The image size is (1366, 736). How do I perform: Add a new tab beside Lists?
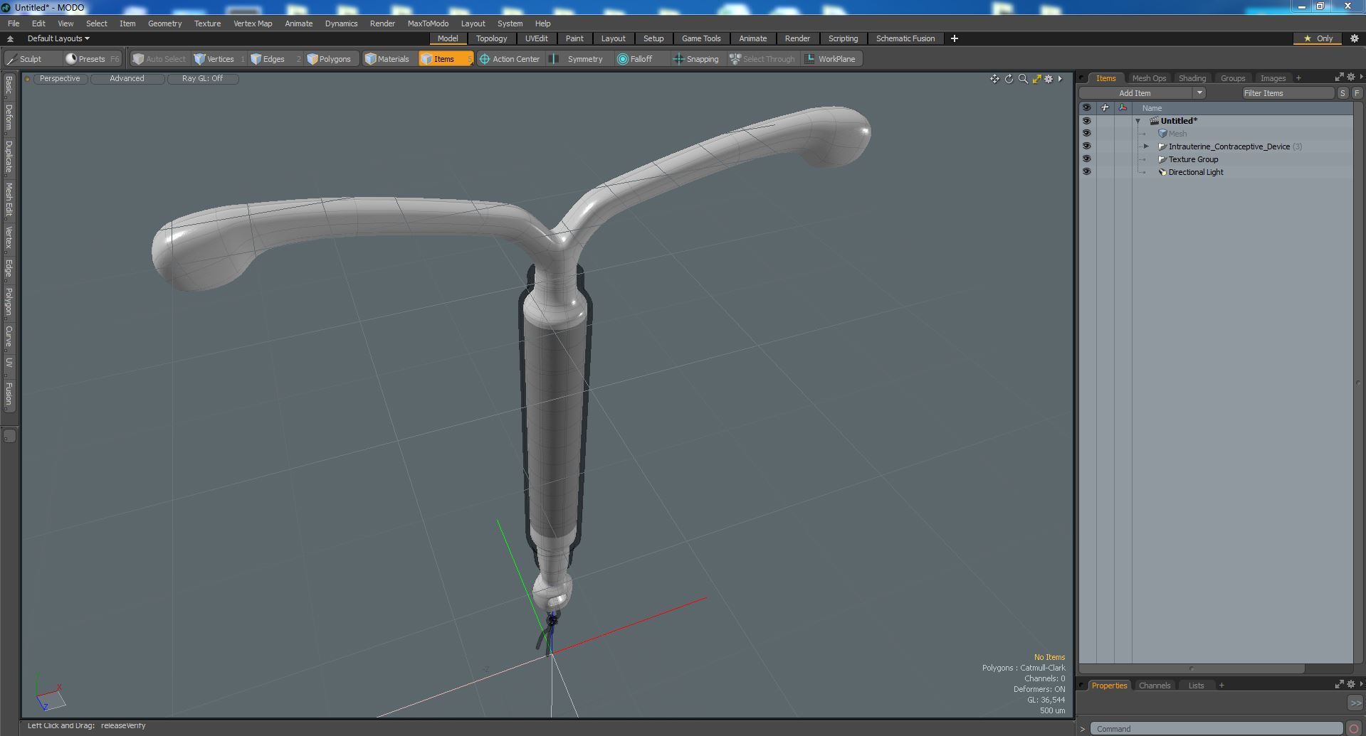click(1221, 686)
